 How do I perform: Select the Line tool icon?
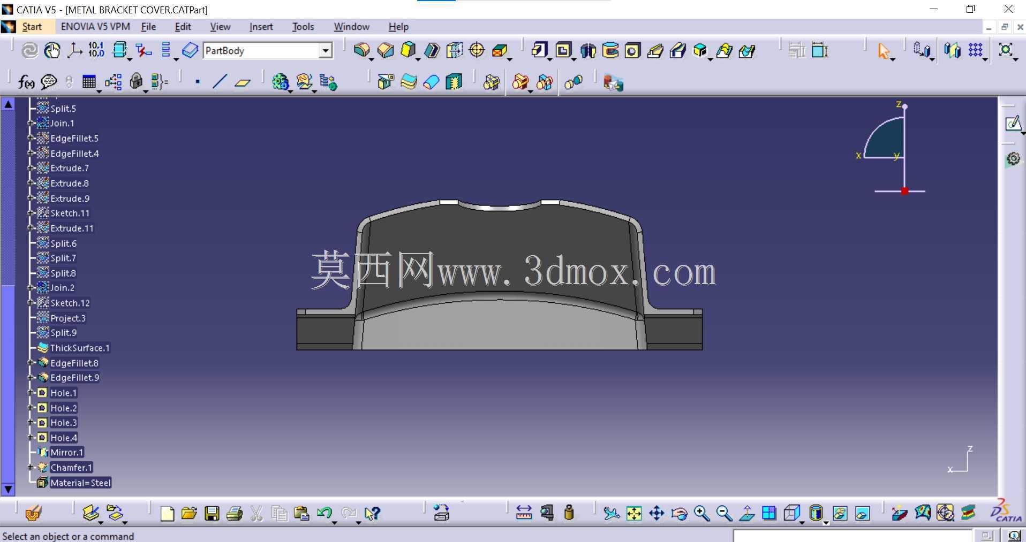coord(220,82)
